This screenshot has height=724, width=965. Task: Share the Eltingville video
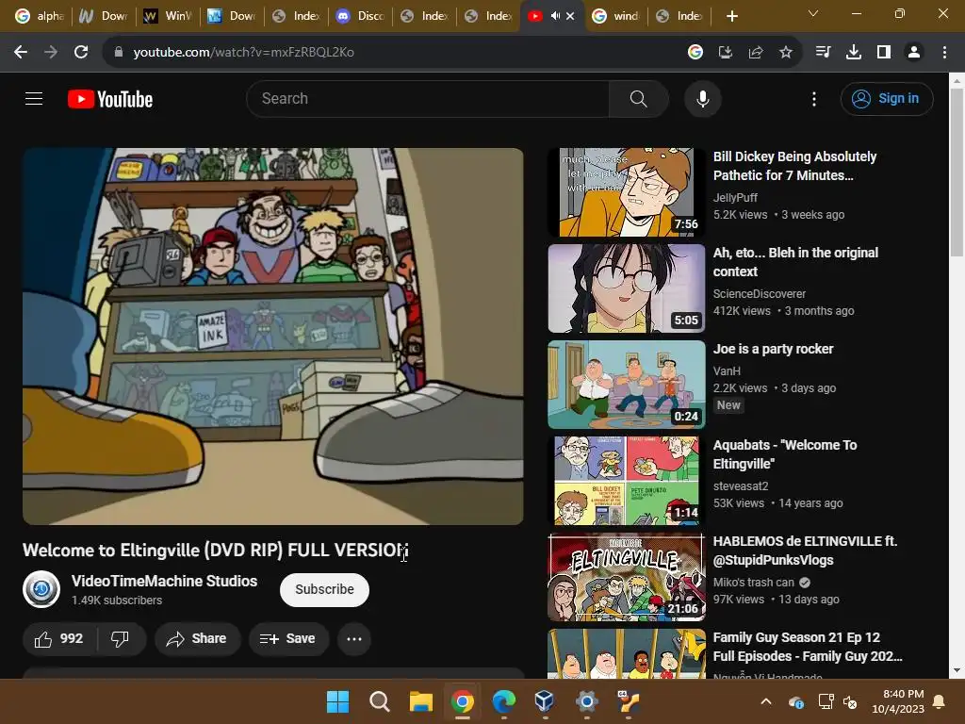pos(197,639)
